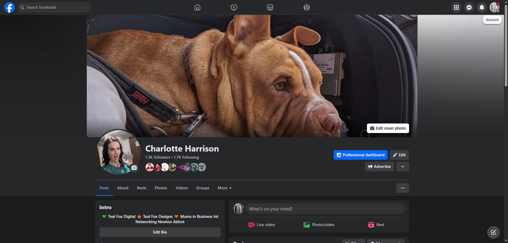Open the Professional dashboard
Viewport: 508px width, 243px height.
[x=361, y=155]
